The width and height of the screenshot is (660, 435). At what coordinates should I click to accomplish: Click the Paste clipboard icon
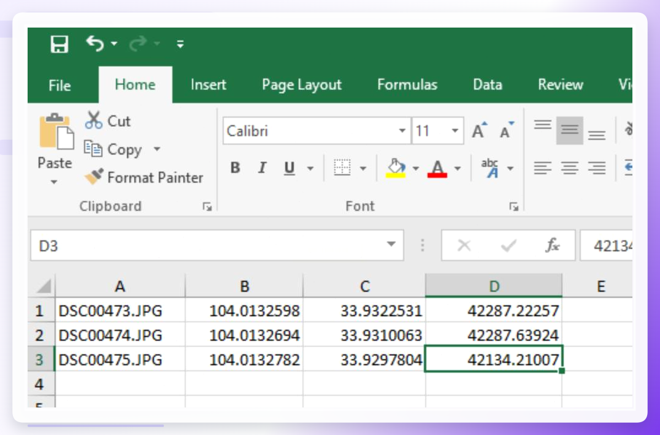coord(56,131)
